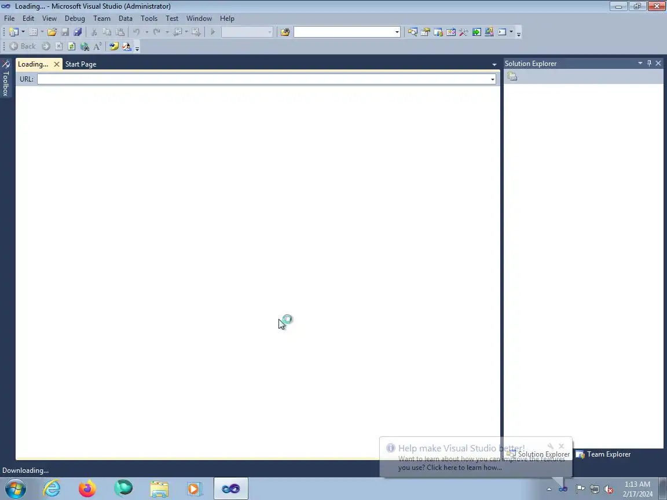Click the Refresh Browser icon
Viewport: 667px width, 500px height.
coord(71,46)
